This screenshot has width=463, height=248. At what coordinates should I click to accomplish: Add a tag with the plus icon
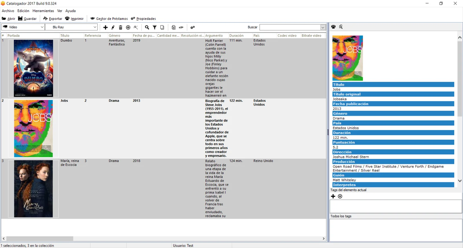(x=333, y=196)
